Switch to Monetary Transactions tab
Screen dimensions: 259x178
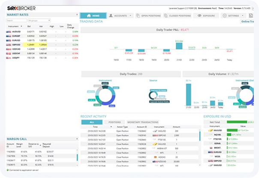coord(143,122)
